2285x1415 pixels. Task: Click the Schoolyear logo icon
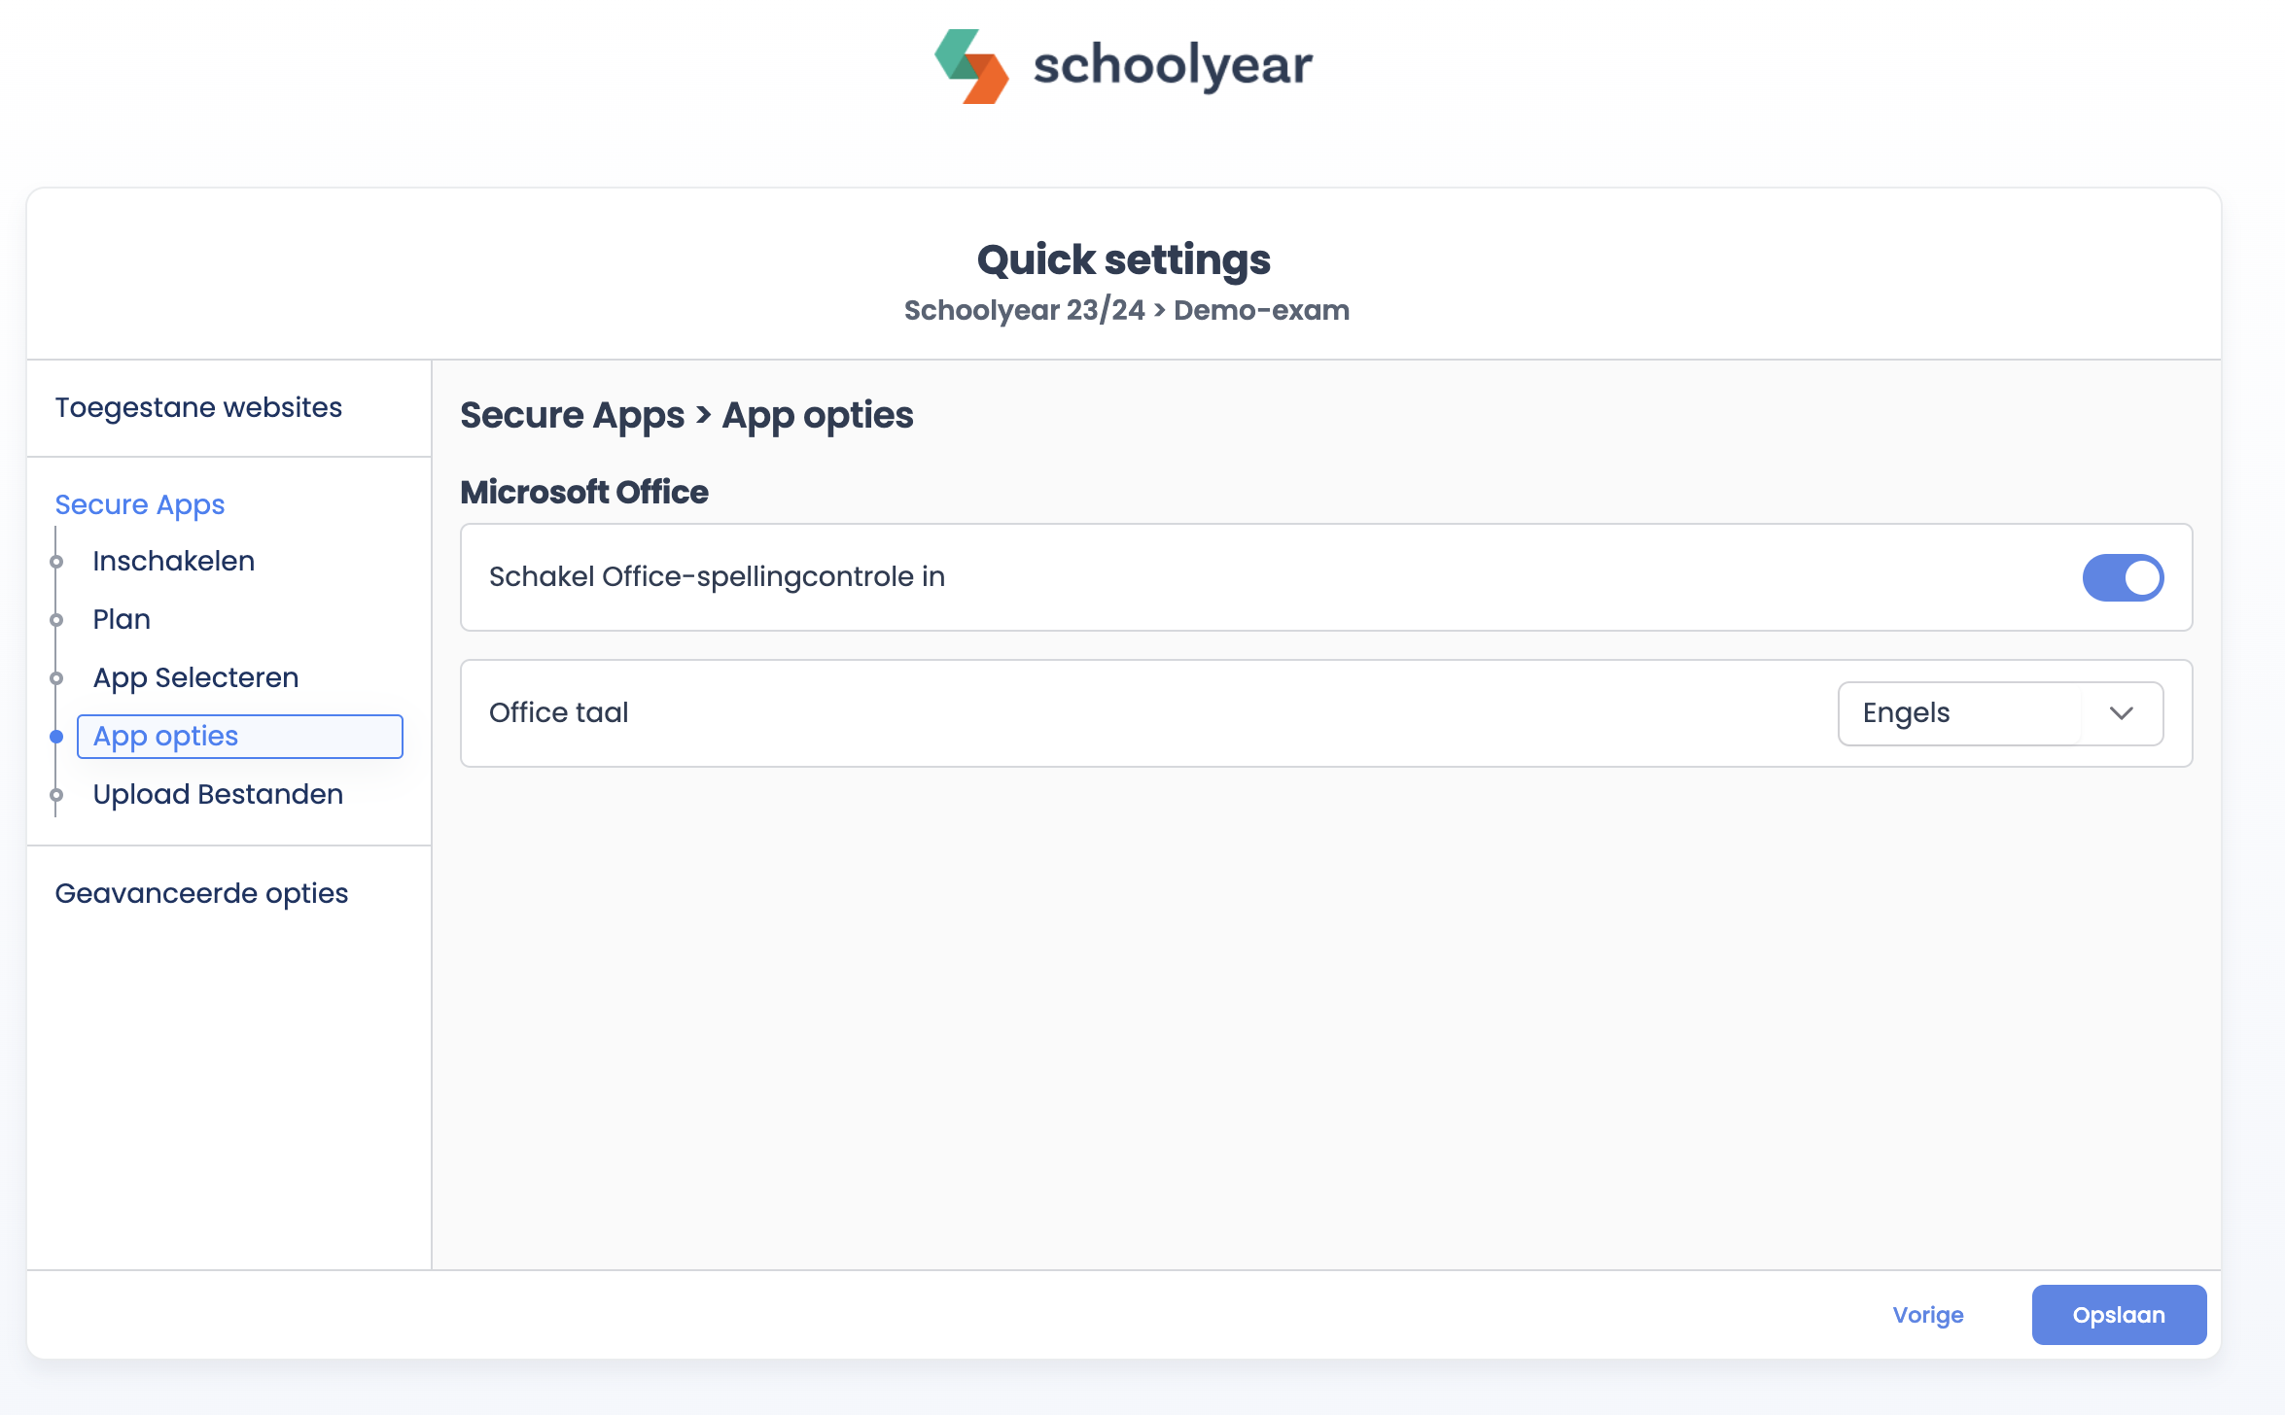pos(970,66)
